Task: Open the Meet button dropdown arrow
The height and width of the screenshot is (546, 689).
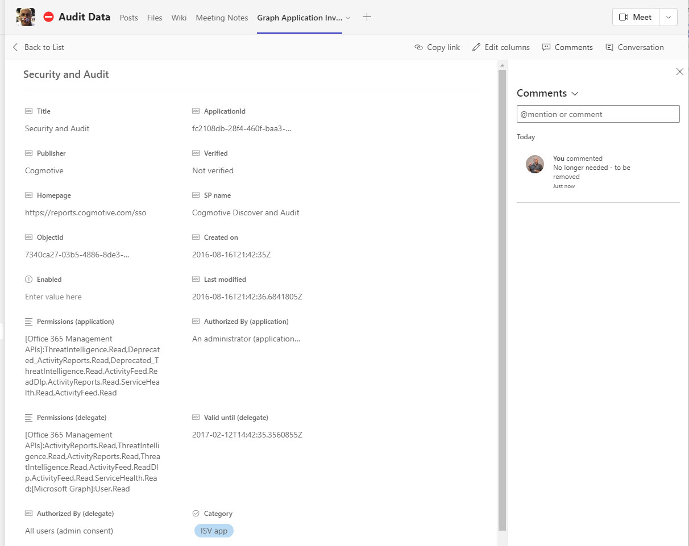Action: tap(668, 17)
